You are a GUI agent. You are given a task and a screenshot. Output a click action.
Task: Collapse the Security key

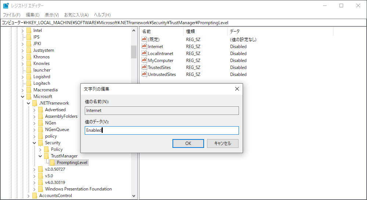click(x=34, y=143)
